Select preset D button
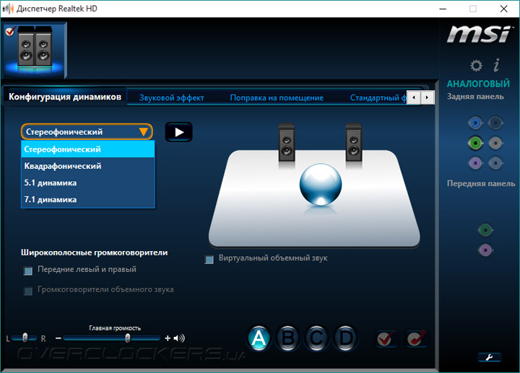 345,338
